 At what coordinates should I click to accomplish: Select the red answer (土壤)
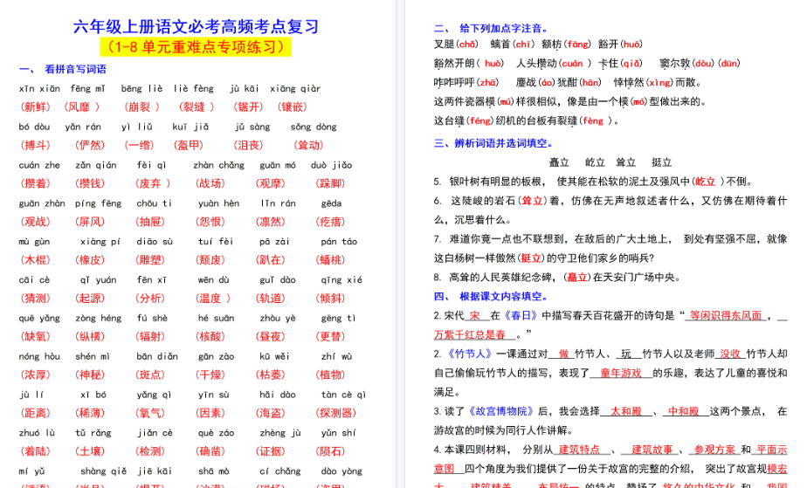[x=90, y=451]
